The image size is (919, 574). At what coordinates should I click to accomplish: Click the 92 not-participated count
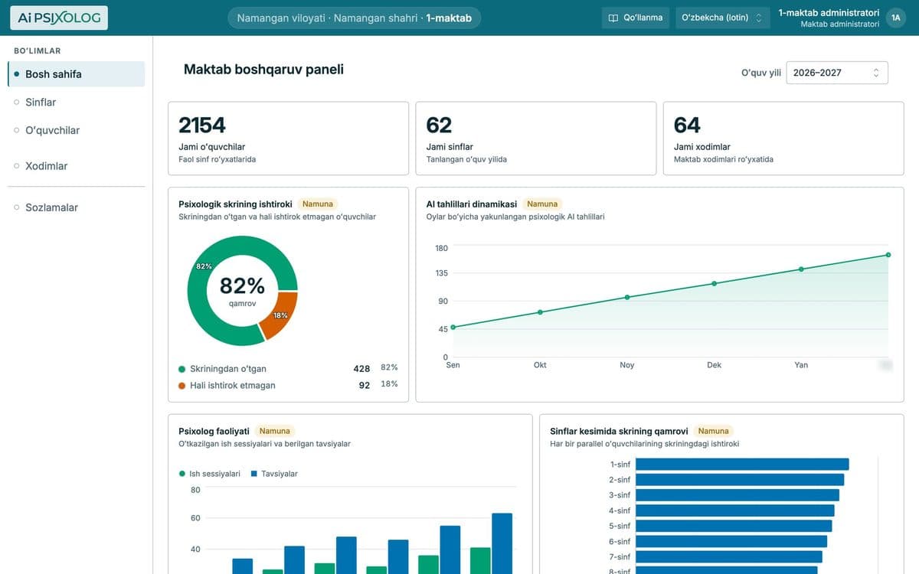point(365,386)
